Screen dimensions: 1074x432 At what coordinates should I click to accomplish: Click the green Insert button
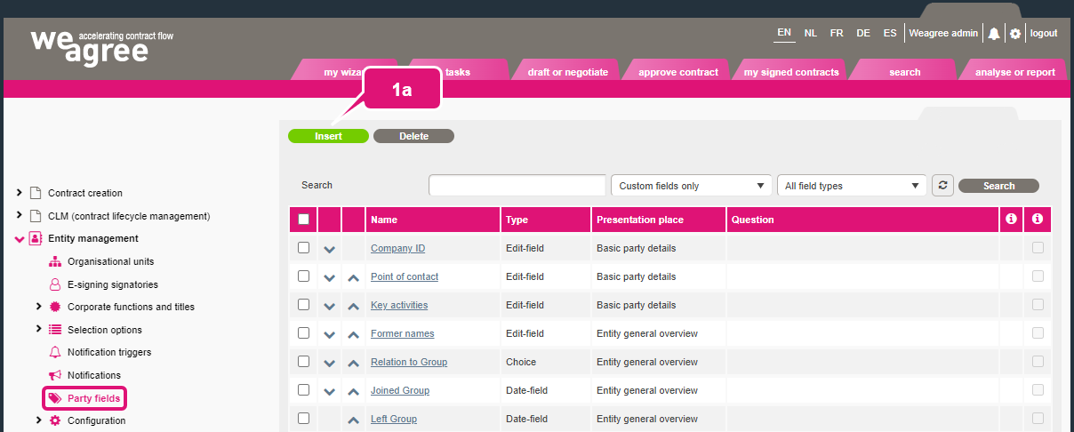pos(328,136)
